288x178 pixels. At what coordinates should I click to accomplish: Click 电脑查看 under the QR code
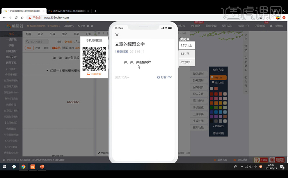pos(94,74)
